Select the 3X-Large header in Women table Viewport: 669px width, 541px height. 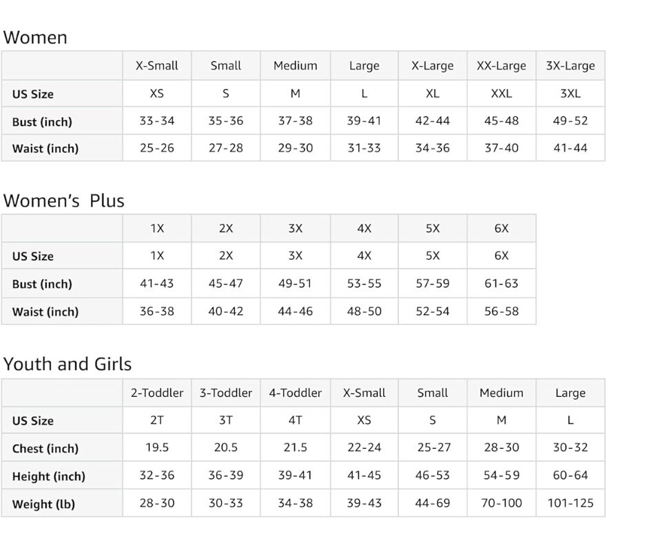pos(570,65)
